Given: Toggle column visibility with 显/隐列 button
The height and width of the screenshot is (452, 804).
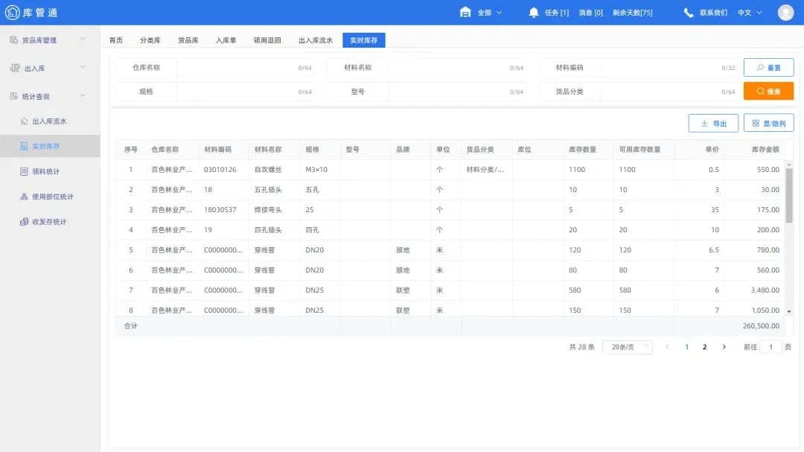Looking at the screenshot, I should pos(768,124).
